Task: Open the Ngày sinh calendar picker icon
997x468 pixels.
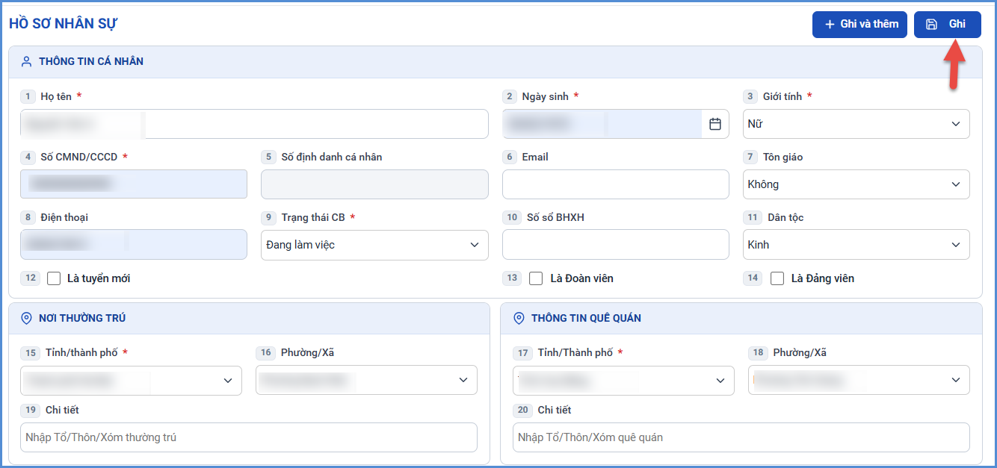Action: point(715,124)
